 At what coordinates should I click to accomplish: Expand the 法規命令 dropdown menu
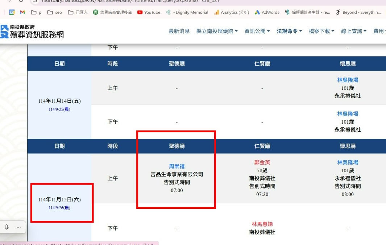[x=289, y=31]
